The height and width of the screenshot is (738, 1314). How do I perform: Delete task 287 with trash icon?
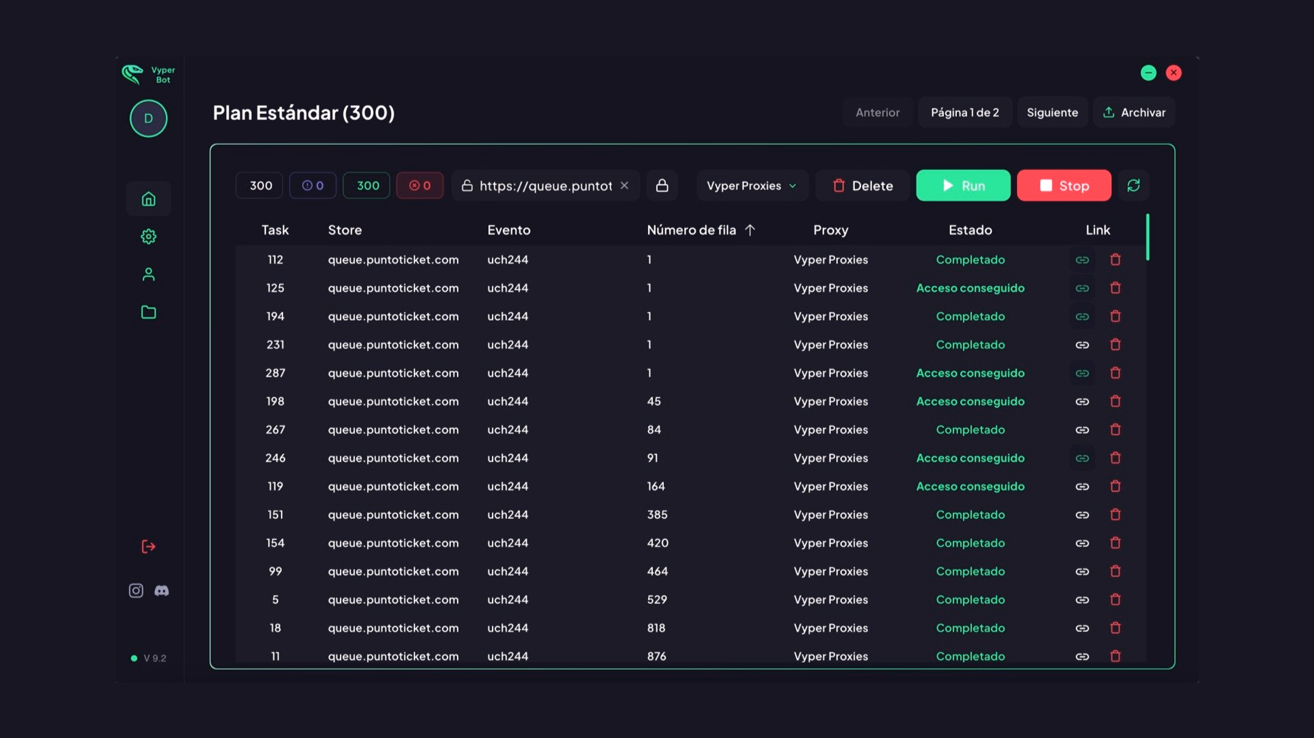coord(1115,373)
